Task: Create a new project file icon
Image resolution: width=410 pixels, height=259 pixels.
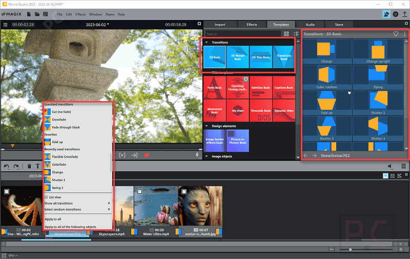Action: (29, 14)
